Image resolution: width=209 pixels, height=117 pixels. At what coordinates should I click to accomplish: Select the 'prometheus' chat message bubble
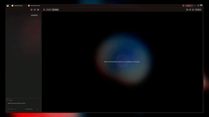pos(34,15)
